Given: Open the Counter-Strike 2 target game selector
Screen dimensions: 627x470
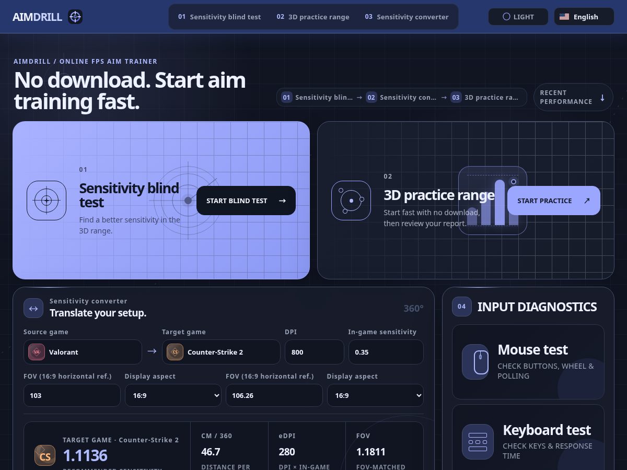Looking at the screenshot, I should pyautogui.click(x=221, y=352).
